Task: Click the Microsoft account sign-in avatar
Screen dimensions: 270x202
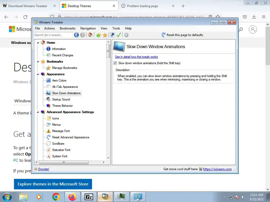Action: (253, 29)
